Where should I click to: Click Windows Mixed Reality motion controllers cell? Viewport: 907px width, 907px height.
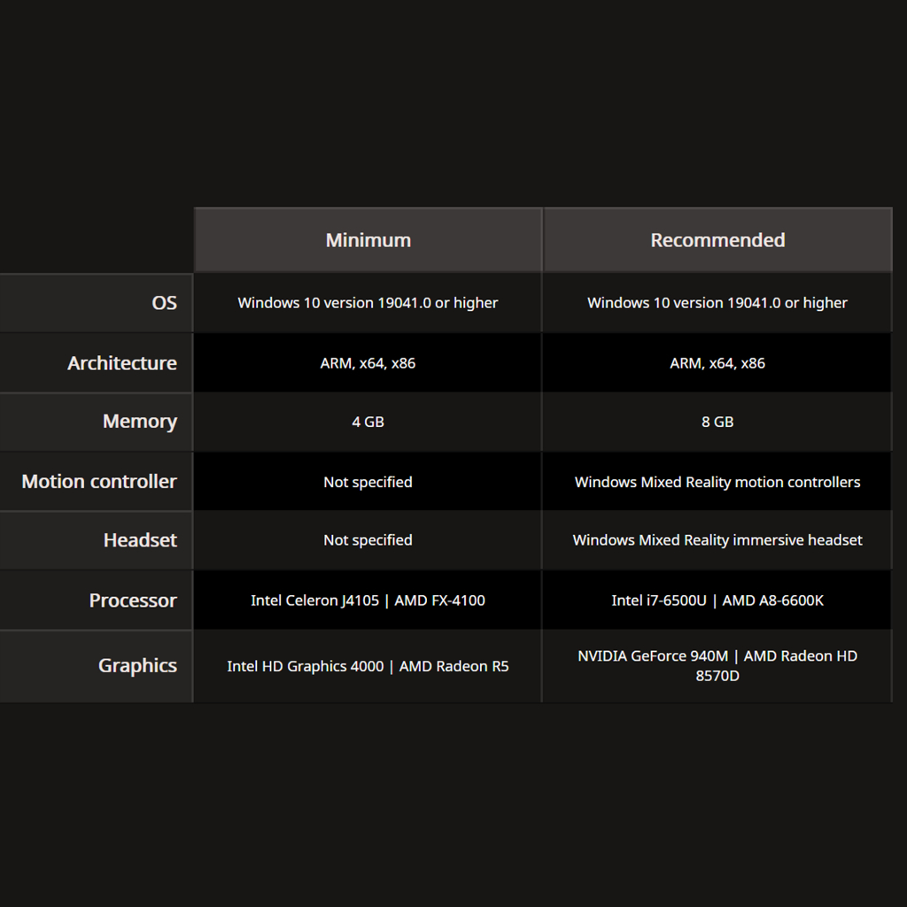tap(717, 482)
